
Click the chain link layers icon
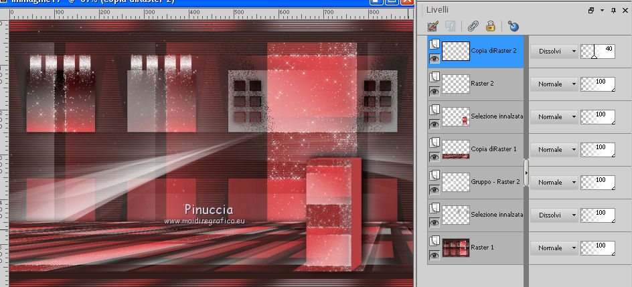pyautogui.click(x=473, y=27)
